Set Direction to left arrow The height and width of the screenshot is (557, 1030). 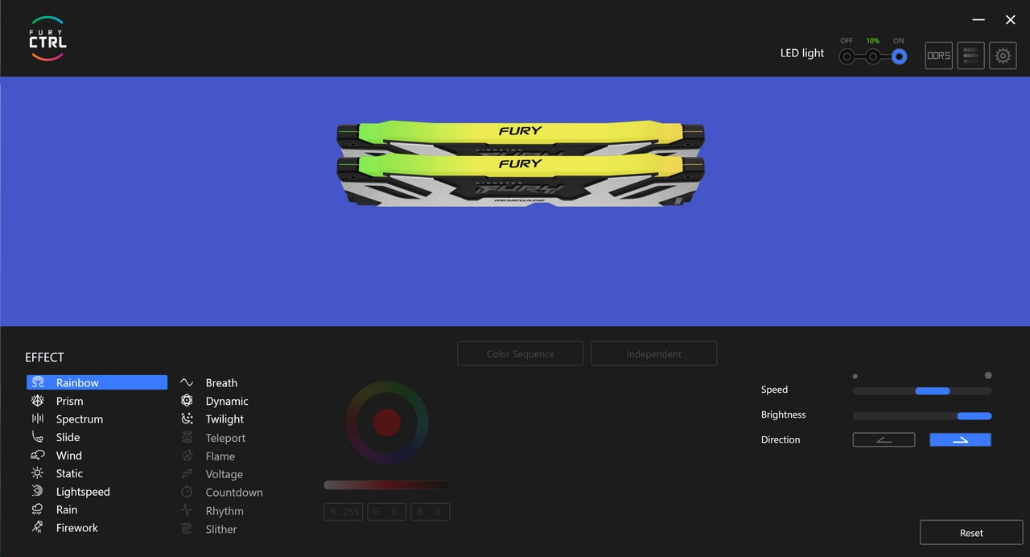[x=884, y=439]
